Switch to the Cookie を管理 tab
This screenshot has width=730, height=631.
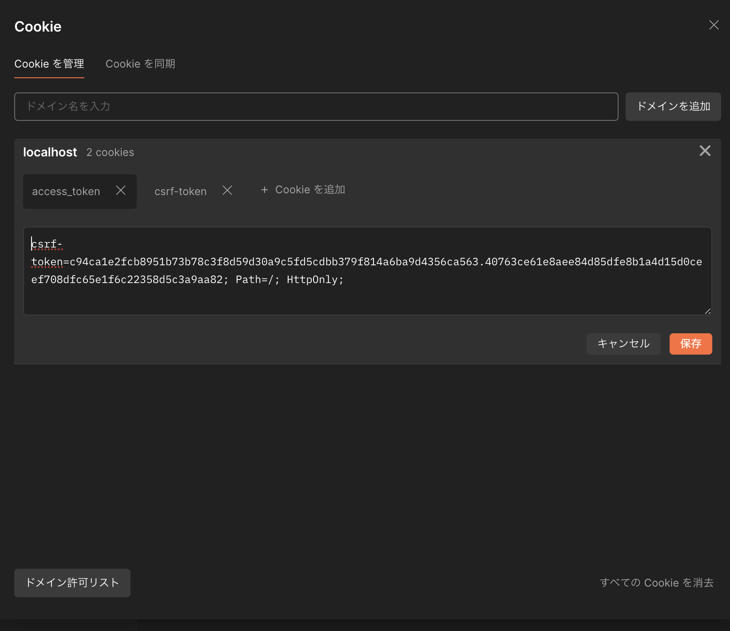pos(49,64)
